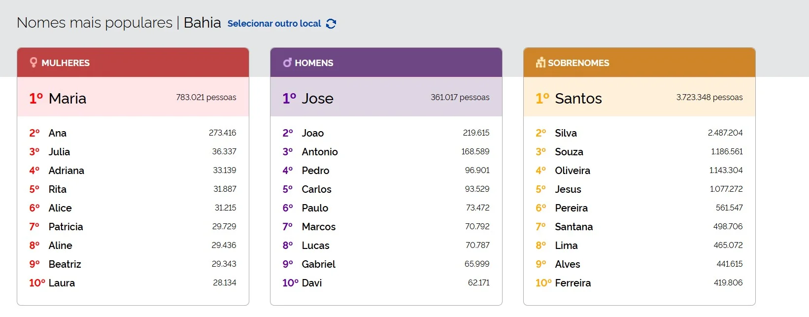Screen dimensions: 809x317
Task: Select Silva in the surnames ranking
Action: [566, 133]
